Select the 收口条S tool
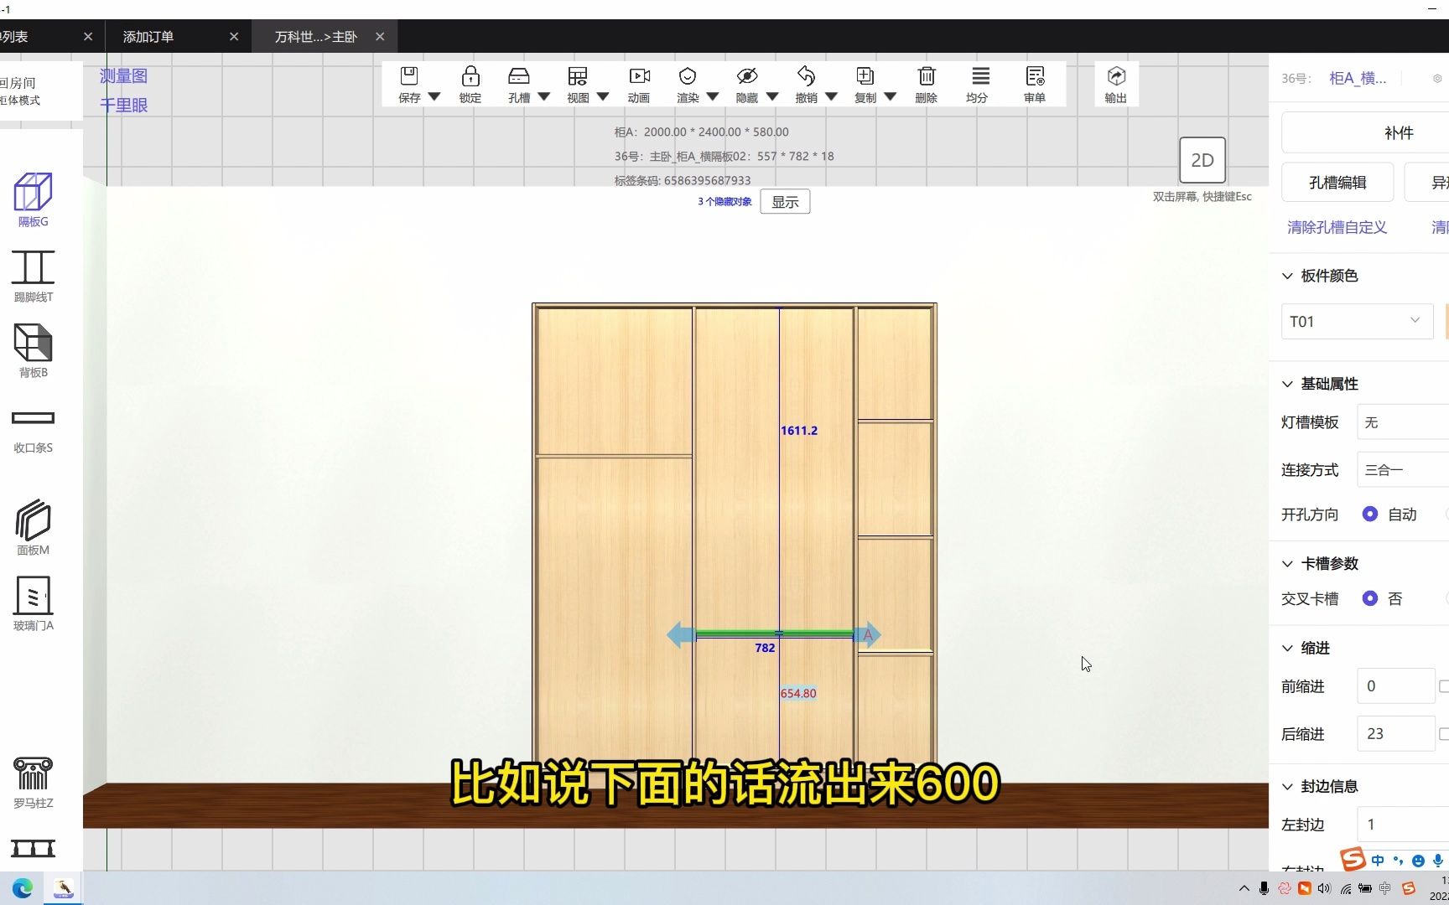This screenshot has width=1449, height=905. tap(34, 431)
